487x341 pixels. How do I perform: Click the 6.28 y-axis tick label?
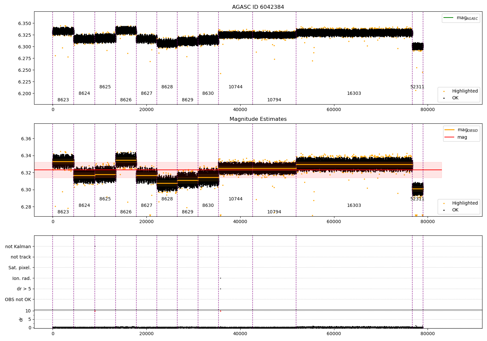point(26,207)
